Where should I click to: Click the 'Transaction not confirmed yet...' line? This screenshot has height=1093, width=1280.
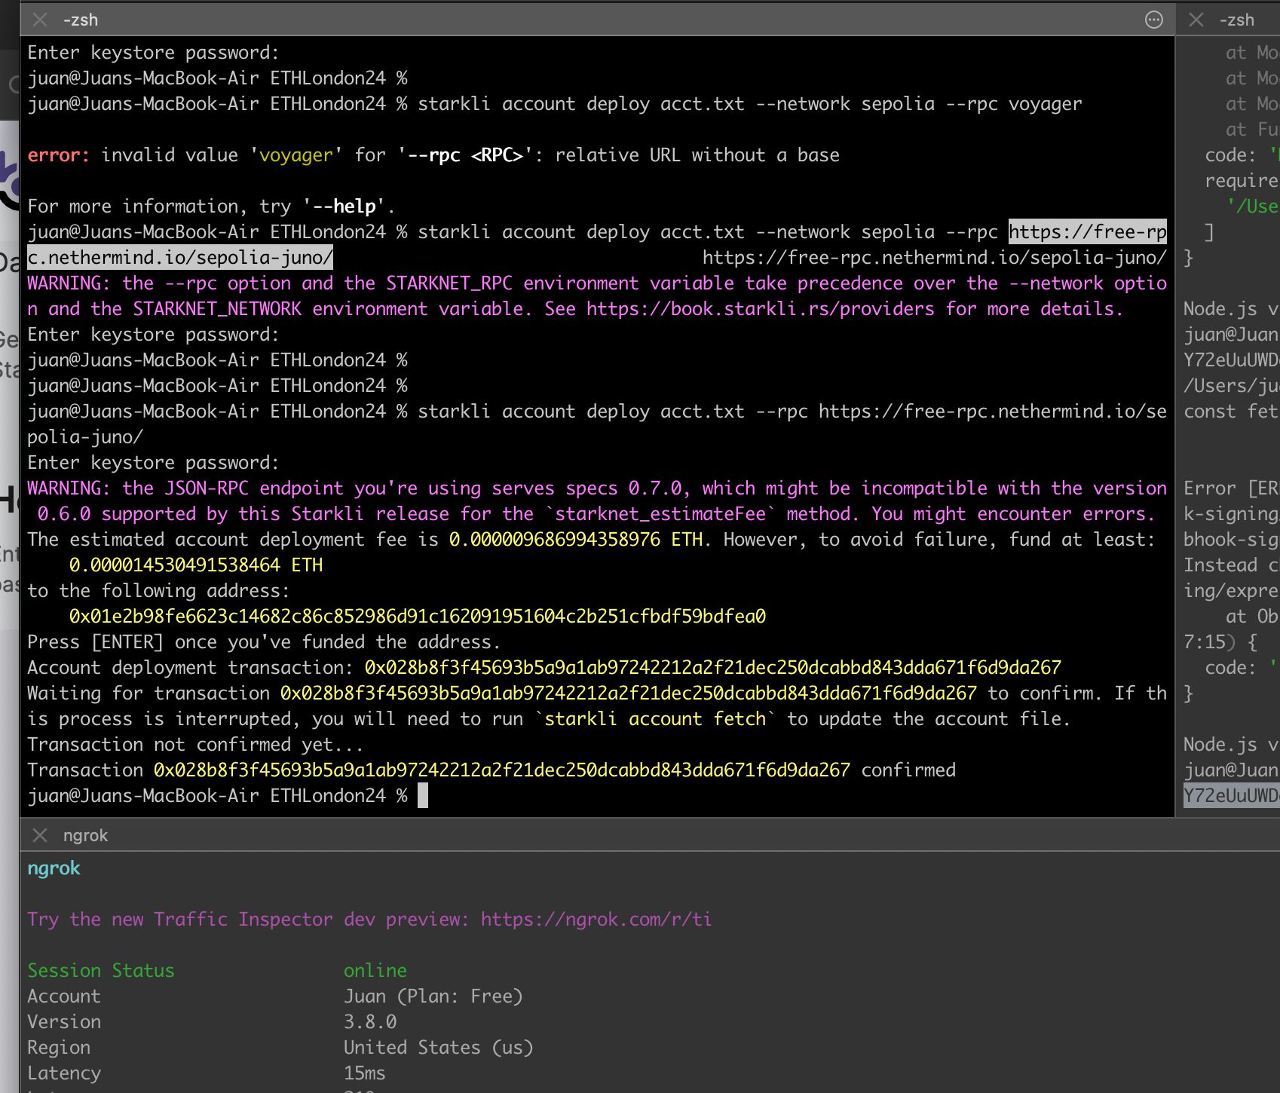click(195, 745)
